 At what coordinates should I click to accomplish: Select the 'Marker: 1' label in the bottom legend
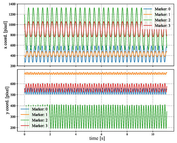point(40,114)
